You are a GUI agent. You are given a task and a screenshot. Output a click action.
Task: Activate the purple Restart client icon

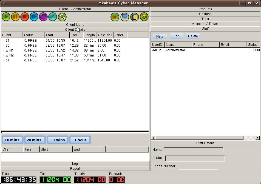[x=43, y=17]
